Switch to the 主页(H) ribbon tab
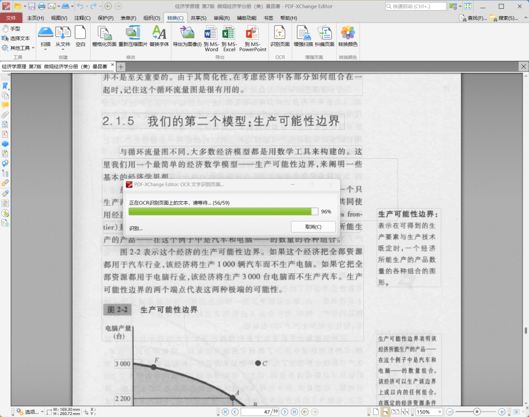This screenshot has width=529, height=417. 35,18
